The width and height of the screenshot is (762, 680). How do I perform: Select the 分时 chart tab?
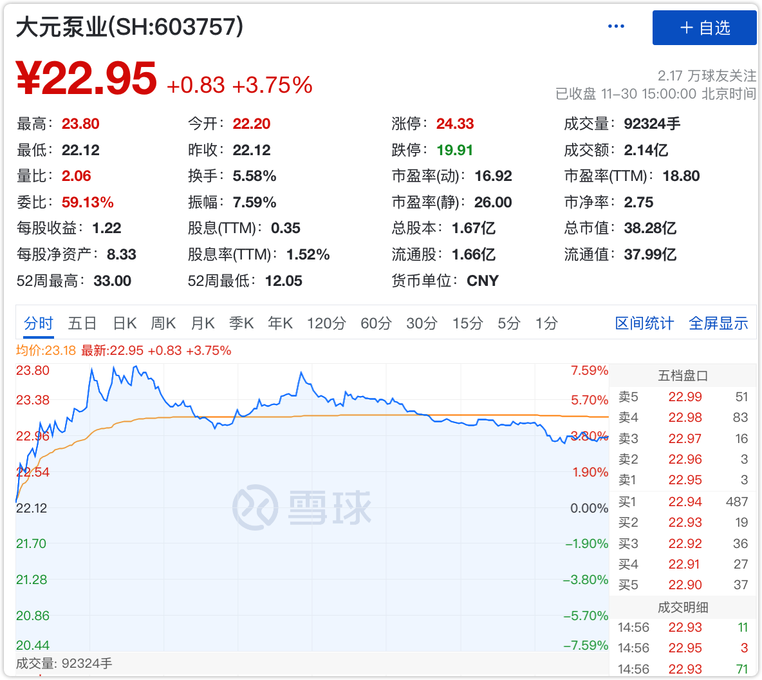[39, 323]
